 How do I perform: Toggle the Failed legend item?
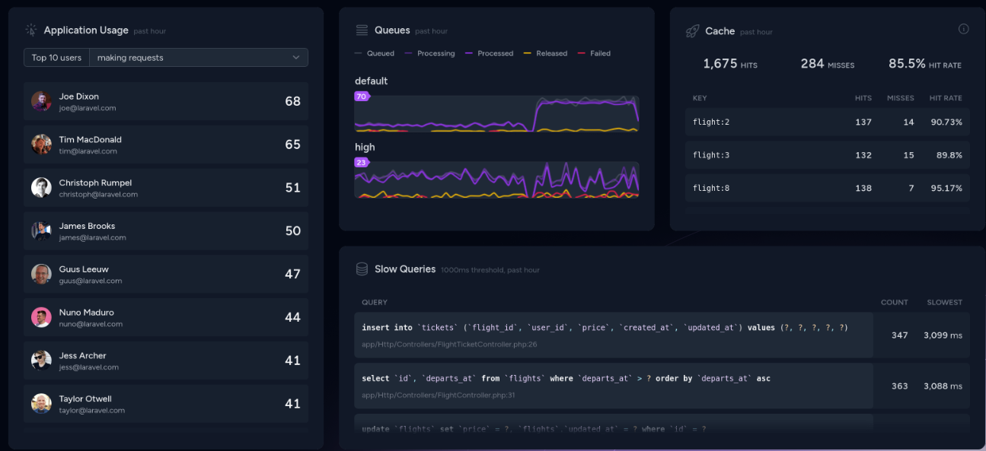[594, 53]
